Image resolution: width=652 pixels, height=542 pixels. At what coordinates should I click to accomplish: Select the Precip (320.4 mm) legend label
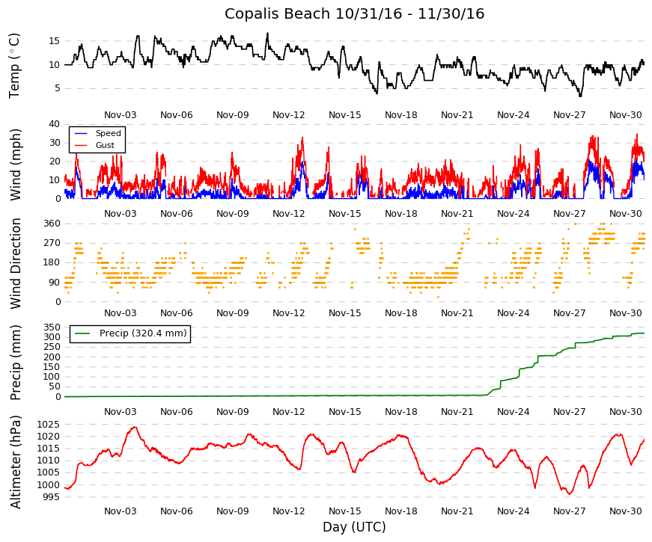coord(143,333)
